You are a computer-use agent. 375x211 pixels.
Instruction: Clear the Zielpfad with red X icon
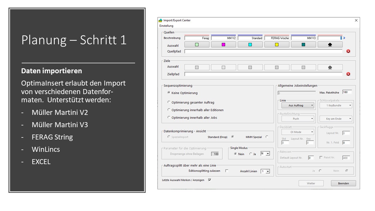[x=348, y=74]
